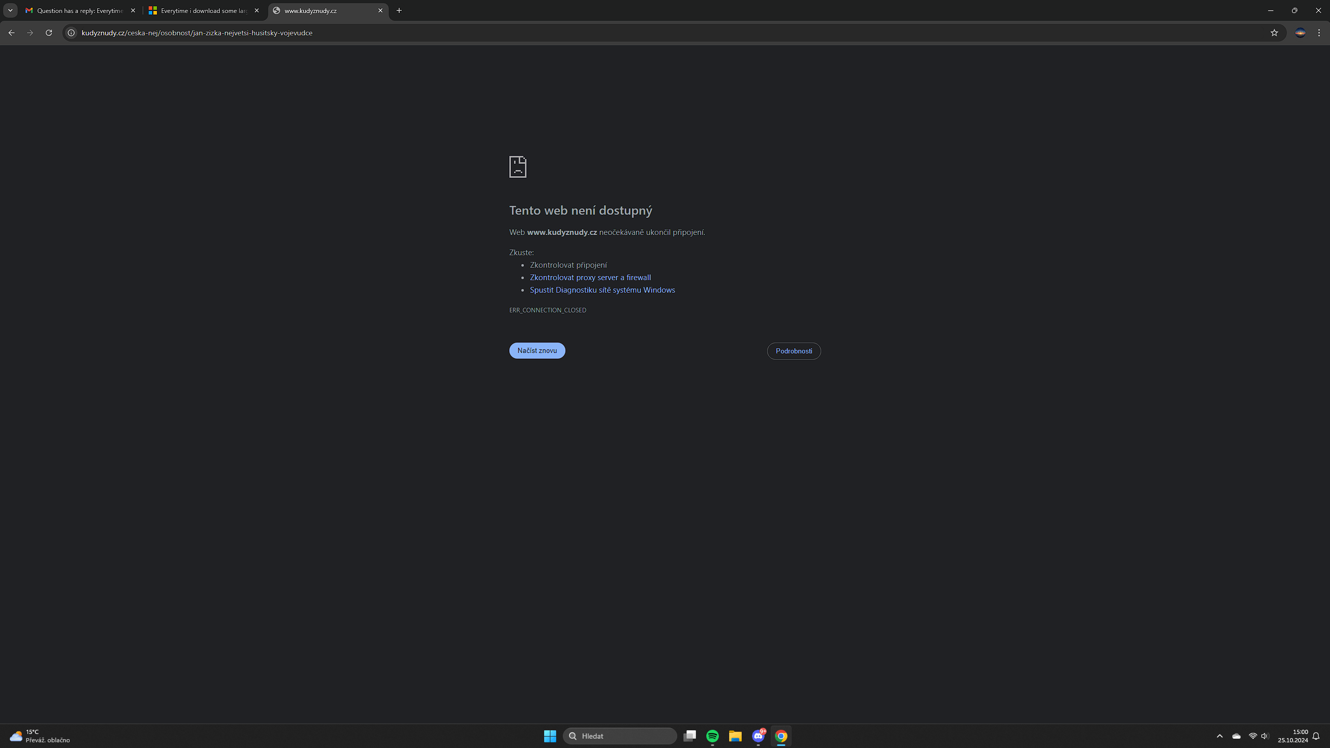Open Zkontrolovat proxy server a firewall link

[x=590, y=278]
